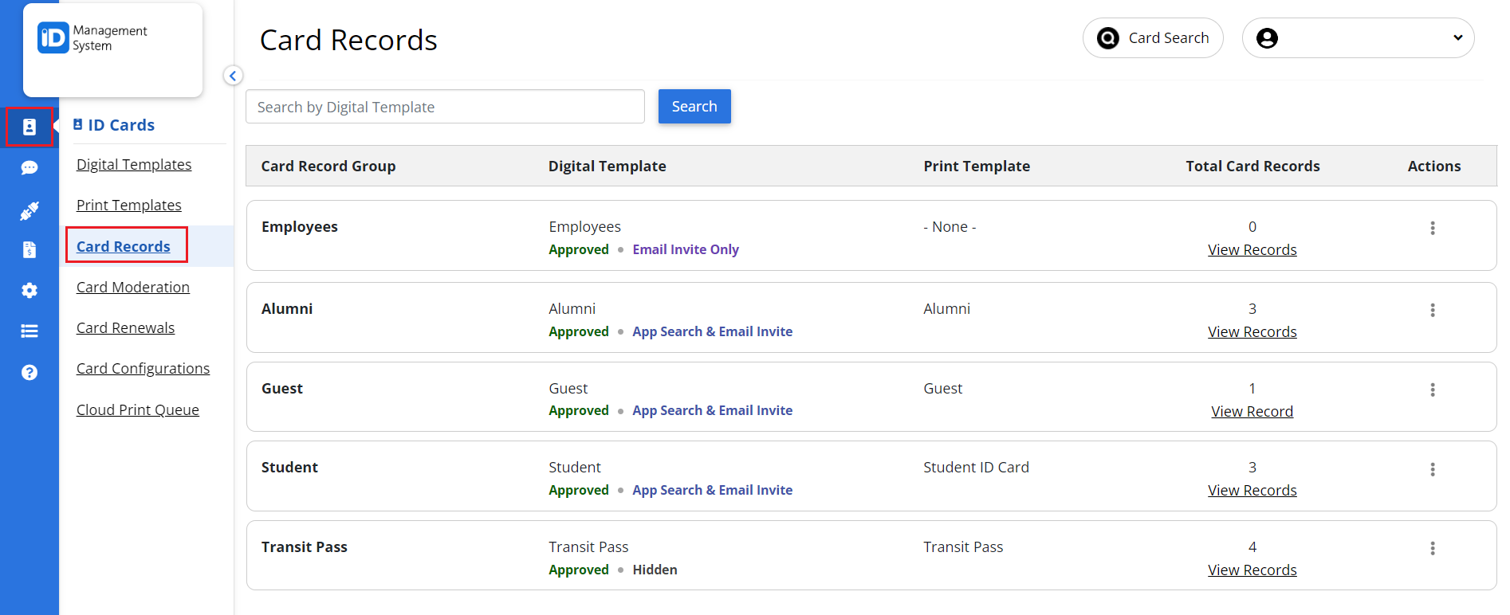This screenshot has width=1510, height=615.
Task: Click App Search & Email Invite in Guest row
Action: point(713,411)
